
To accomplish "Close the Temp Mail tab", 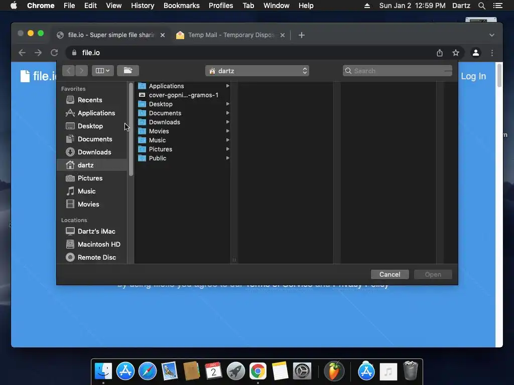I will pos(283,35).
